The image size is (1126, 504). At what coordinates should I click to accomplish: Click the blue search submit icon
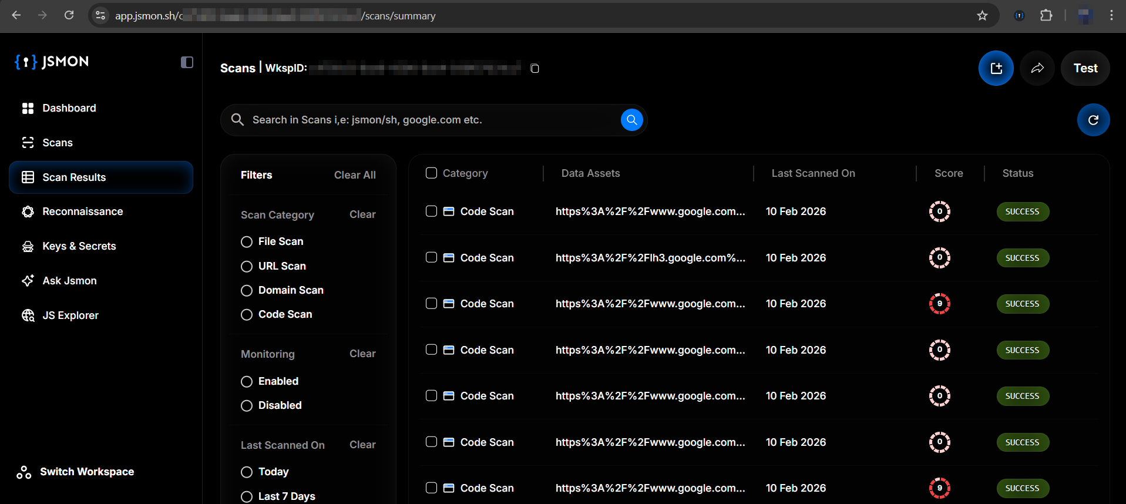pos(631,120)
